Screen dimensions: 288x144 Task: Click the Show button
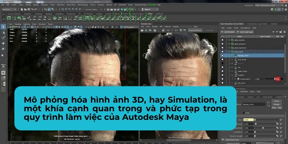click(274, 108)
